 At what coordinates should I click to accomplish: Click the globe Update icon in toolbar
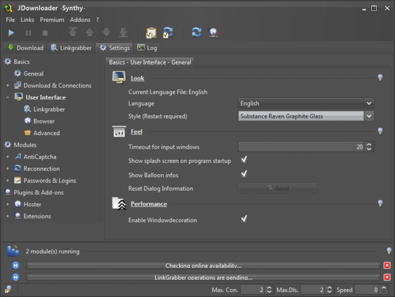point(213,32)
